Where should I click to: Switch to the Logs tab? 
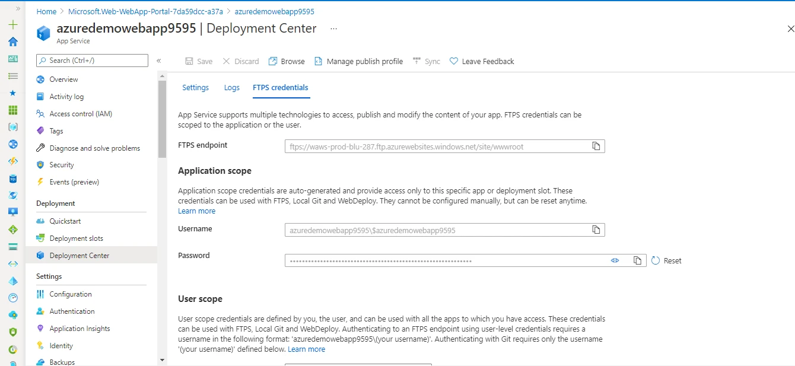pos(231,87)
